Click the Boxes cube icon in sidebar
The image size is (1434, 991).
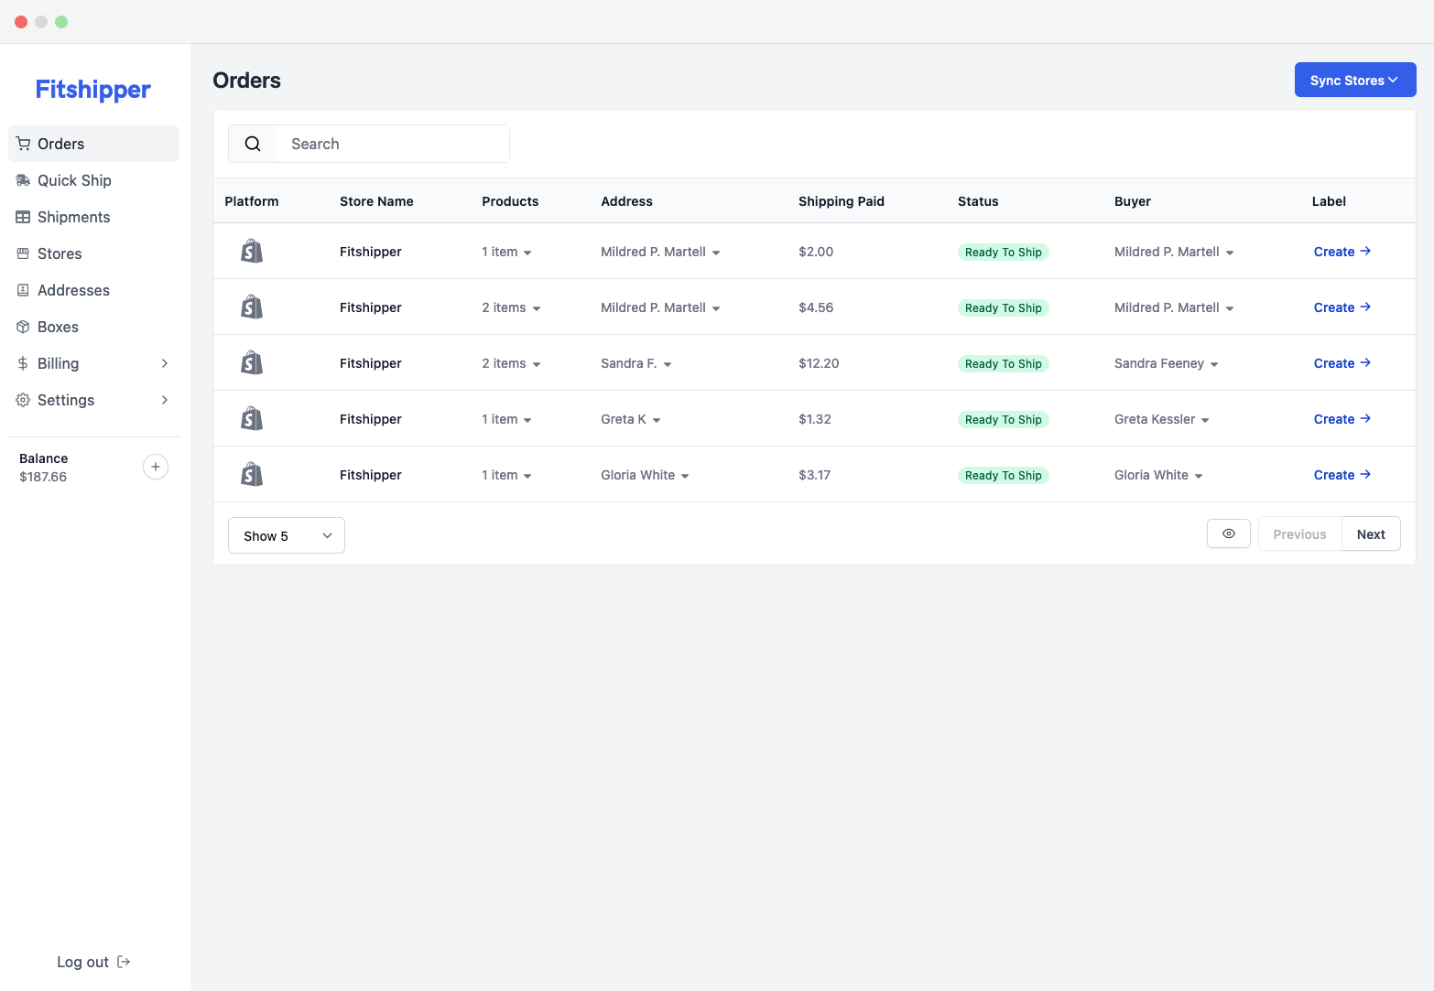(24, 327)
